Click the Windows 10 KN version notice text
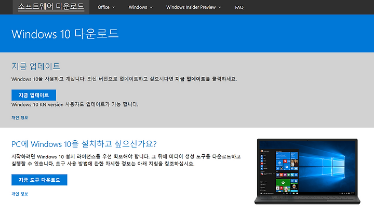Screen dimensions: 374x215 [x=75, y=104]
